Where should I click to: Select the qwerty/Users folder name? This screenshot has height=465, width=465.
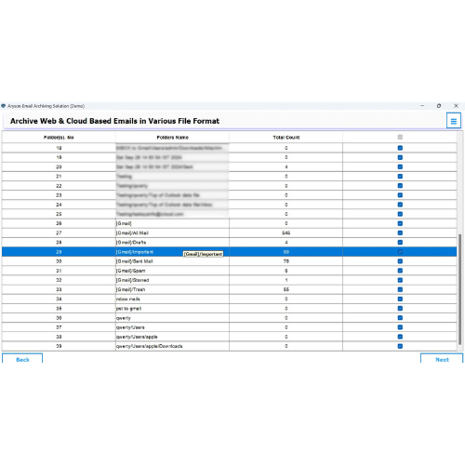pos(130,327)
